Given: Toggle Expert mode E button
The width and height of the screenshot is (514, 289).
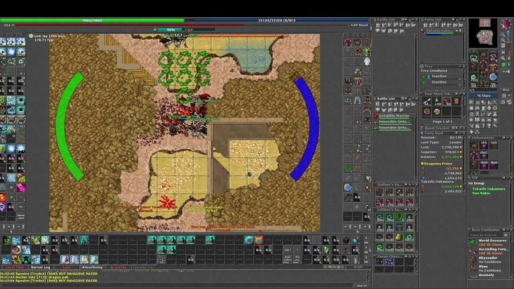Looking at the screenshot, I should pos(509,65).
